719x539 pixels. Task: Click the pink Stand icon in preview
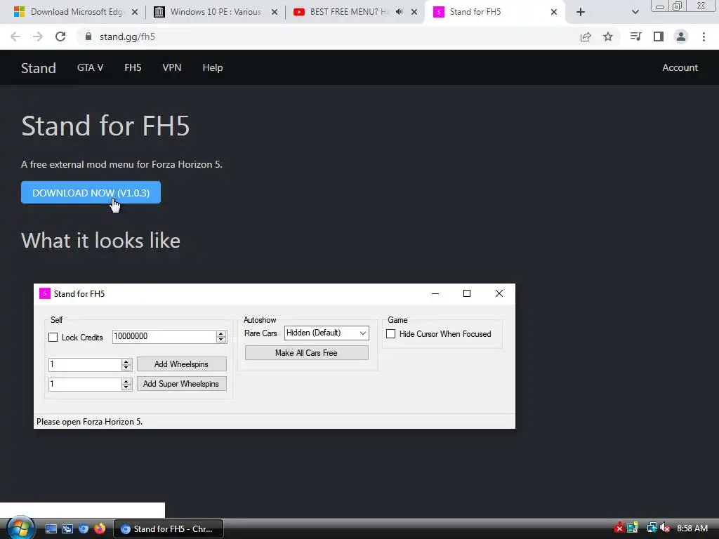pos(44,294)
